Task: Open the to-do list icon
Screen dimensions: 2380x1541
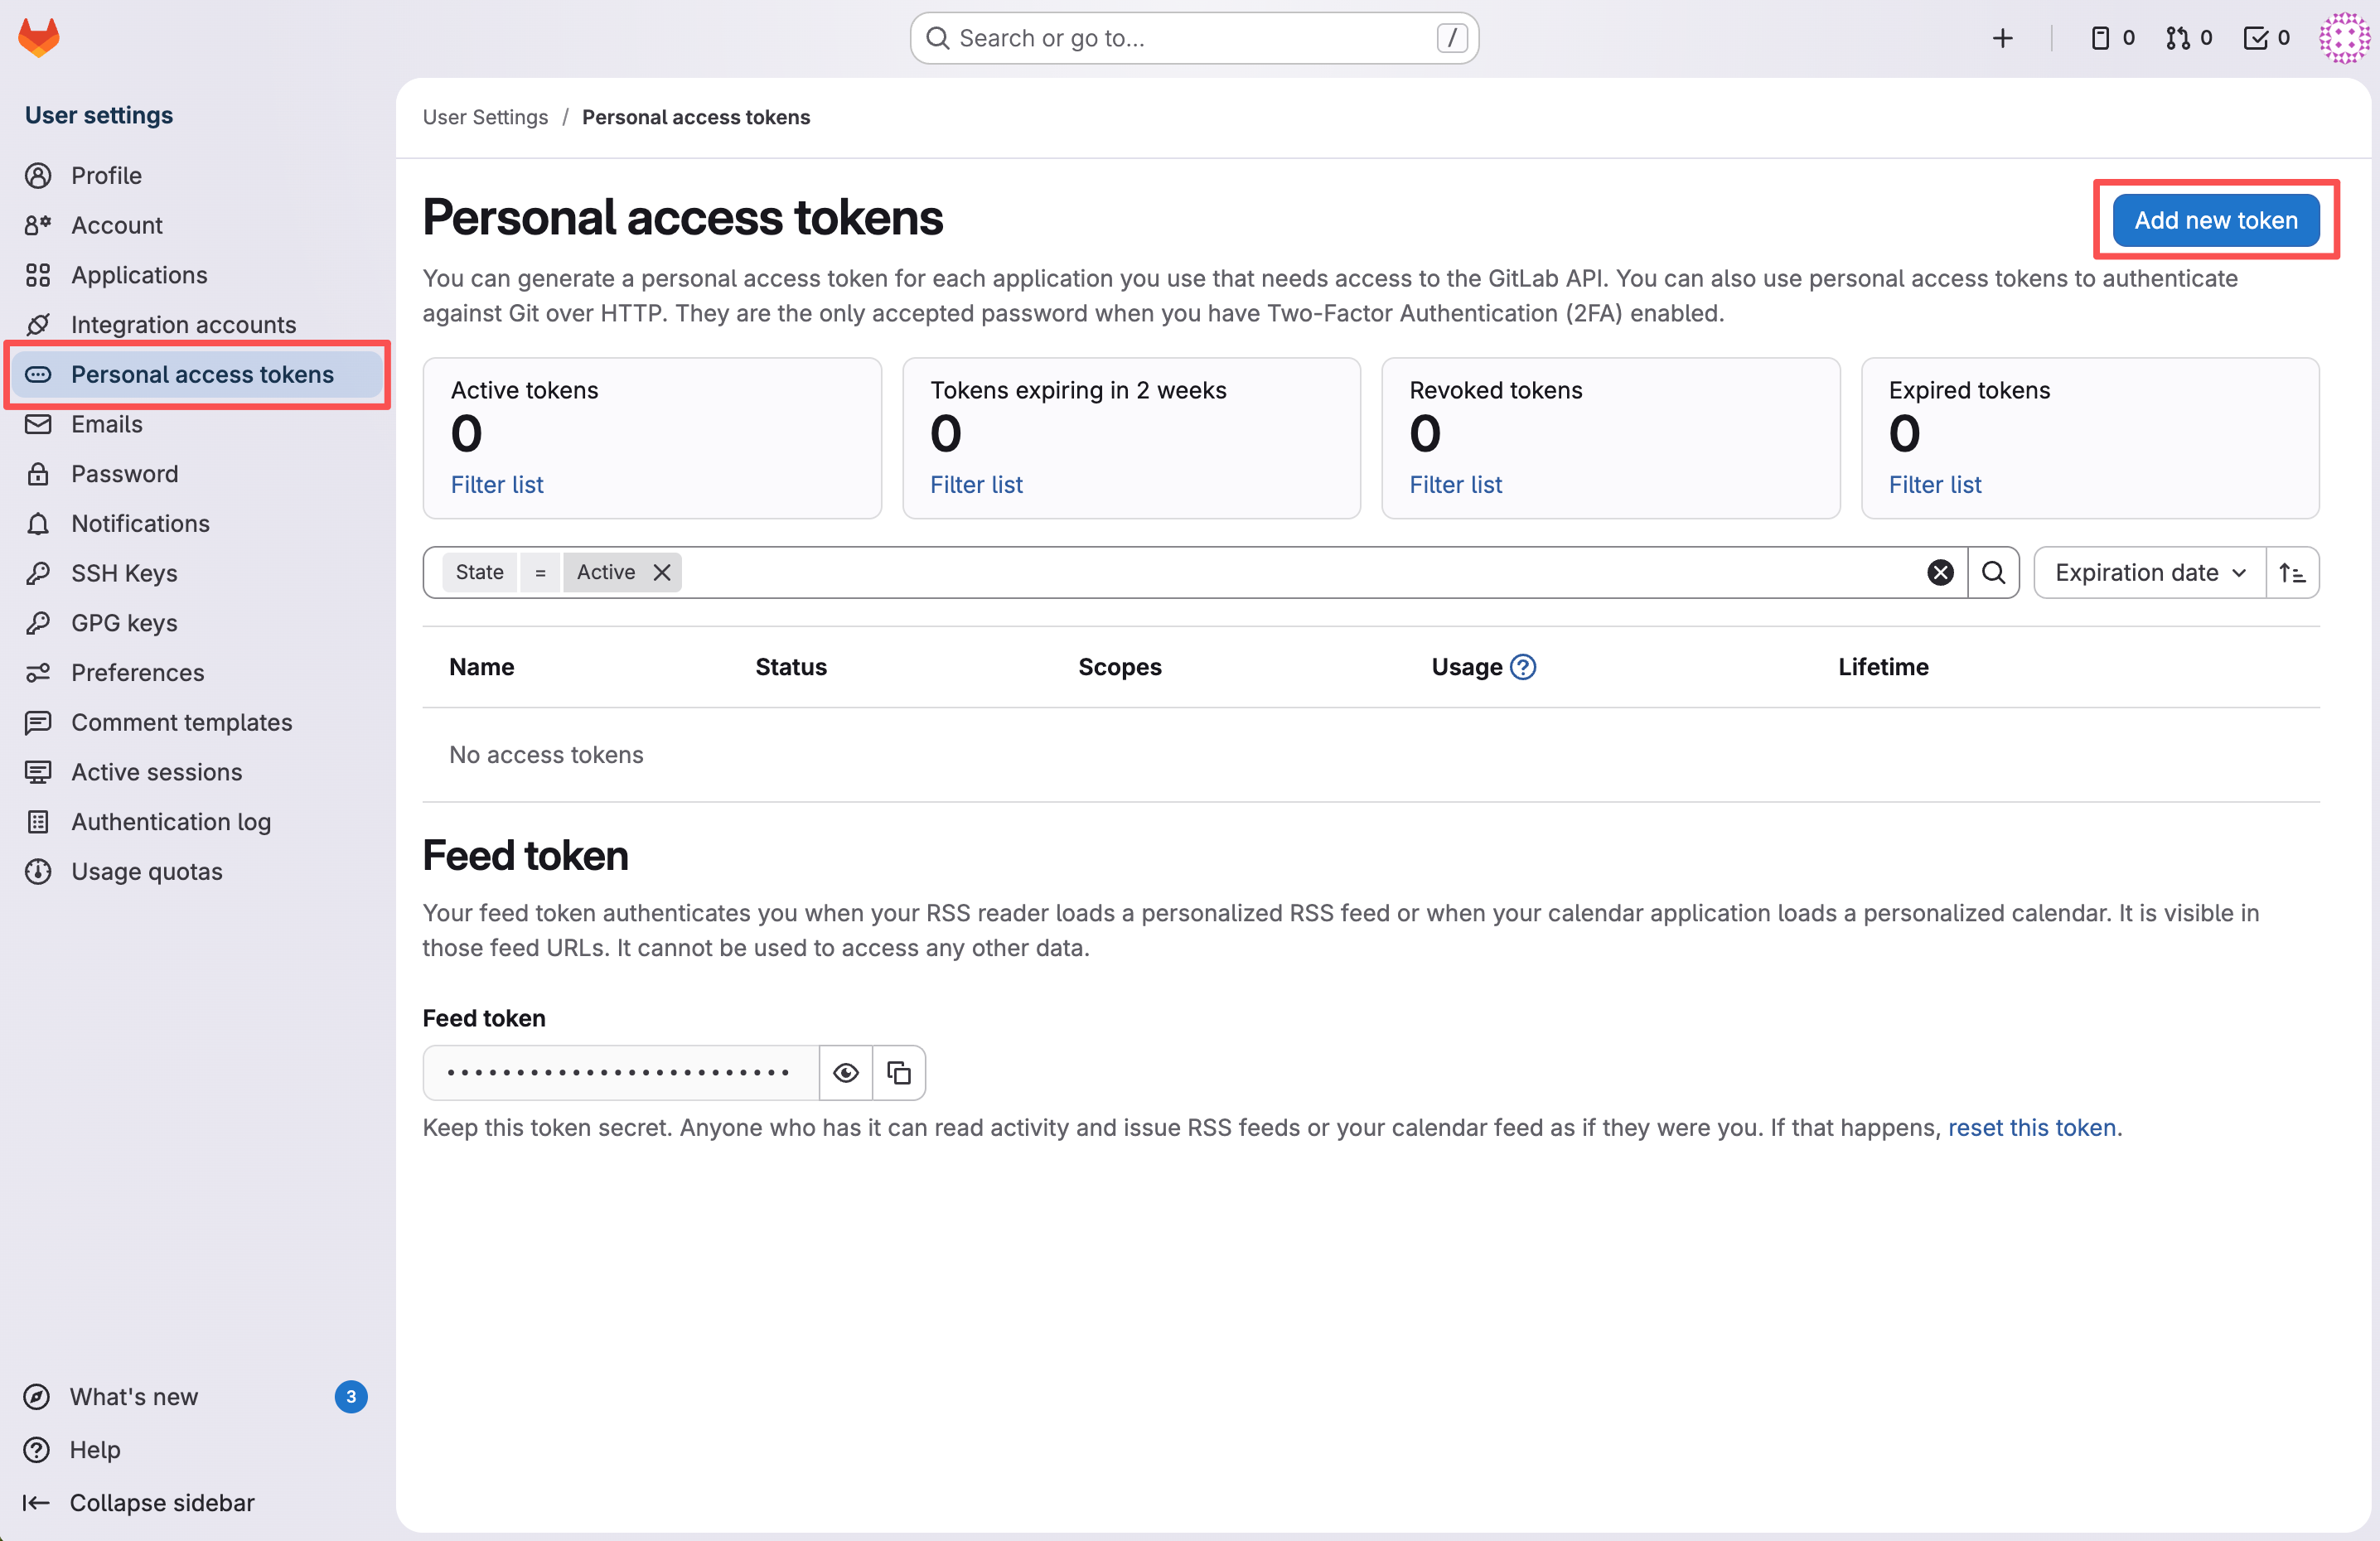Action: pyautogui.click(x=2266, y=38)
